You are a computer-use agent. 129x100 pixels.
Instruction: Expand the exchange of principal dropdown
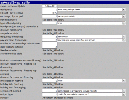[x=124, y=16]
